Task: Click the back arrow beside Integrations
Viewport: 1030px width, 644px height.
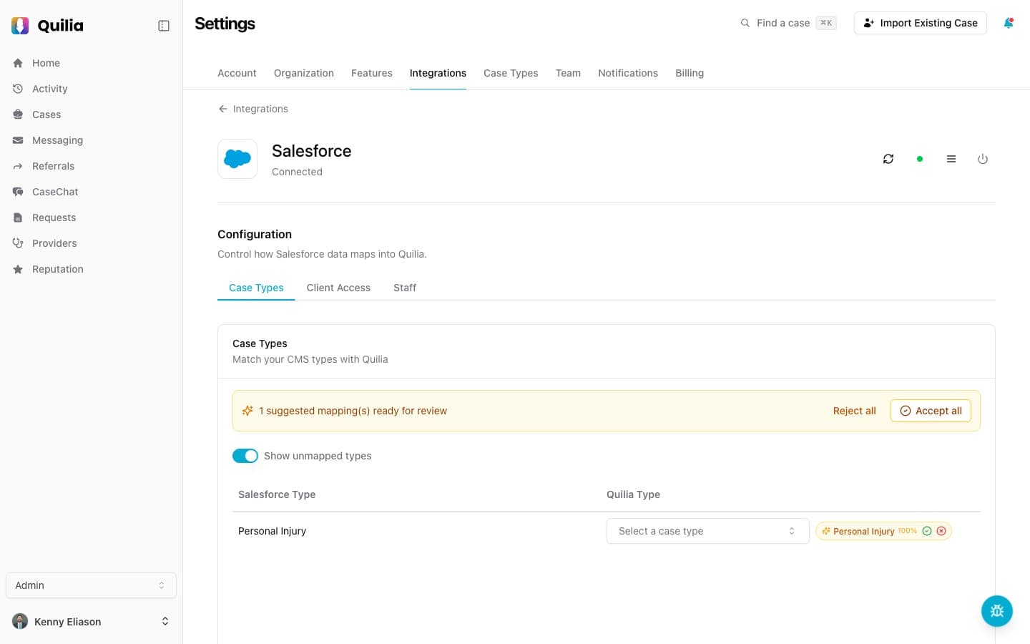Action: pyautogui.click(x=223, y=109)
